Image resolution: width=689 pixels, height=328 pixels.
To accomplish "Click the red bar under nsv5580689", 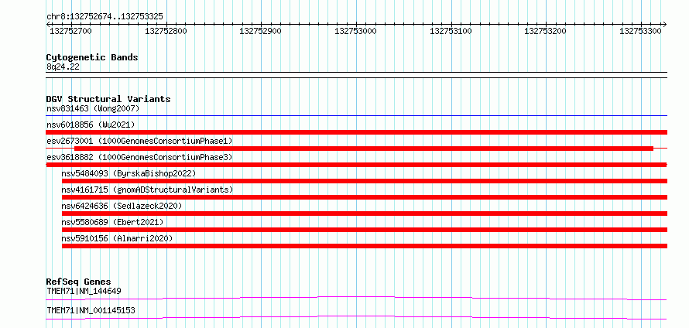I will click(x=365, y=230).
